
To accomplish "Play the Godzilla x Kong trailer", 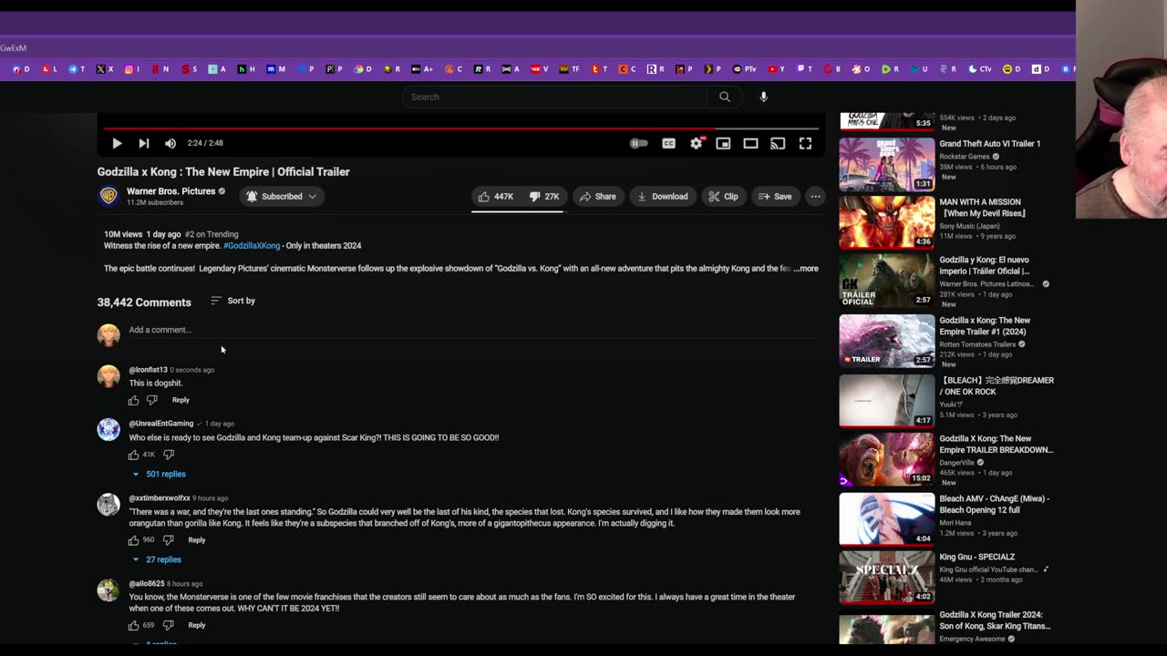I will point(117,143).
